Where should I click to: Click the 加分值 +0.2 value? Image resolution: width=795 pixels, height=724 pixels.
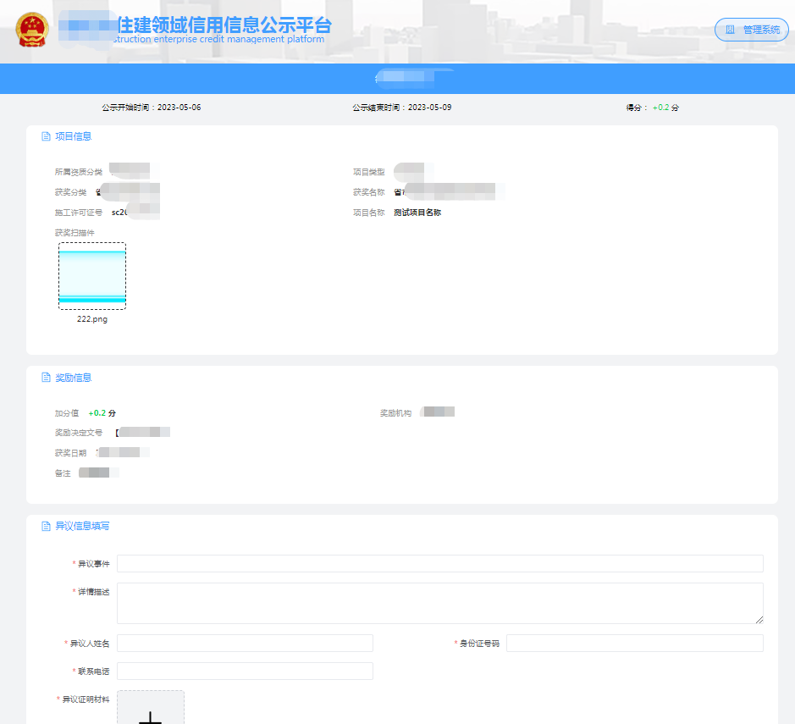pyautogui.click(x=98, y=413)
